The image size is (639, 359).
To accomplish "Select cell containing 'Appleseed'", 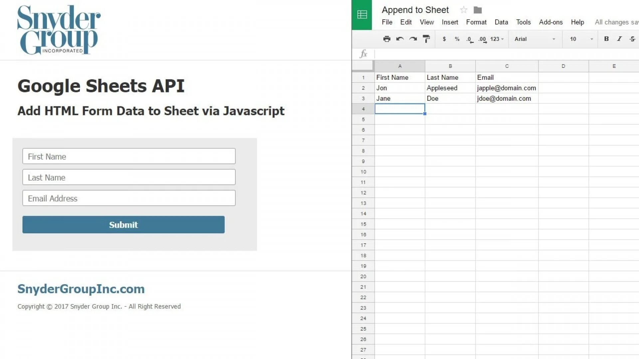I will point(450,88).
